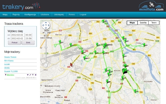Select the Mapa view type
Viewport: 166px width, 104px height.
point(132,23)
